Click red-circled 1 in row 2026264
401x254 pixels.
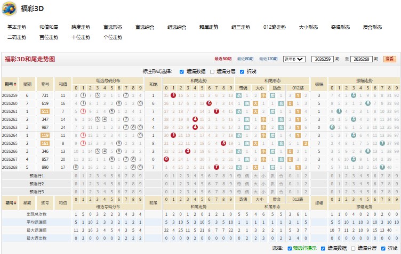point(83,135)
